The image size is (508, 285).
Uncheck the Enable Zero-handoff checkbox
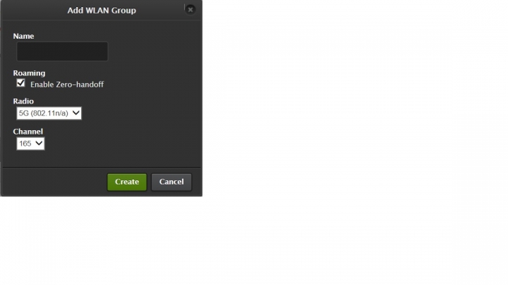pos(20,83)
